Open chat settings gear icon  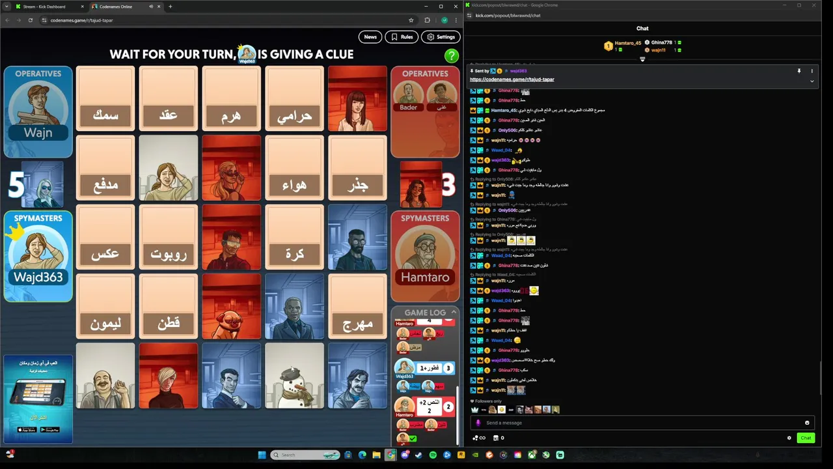pos(789,438)
